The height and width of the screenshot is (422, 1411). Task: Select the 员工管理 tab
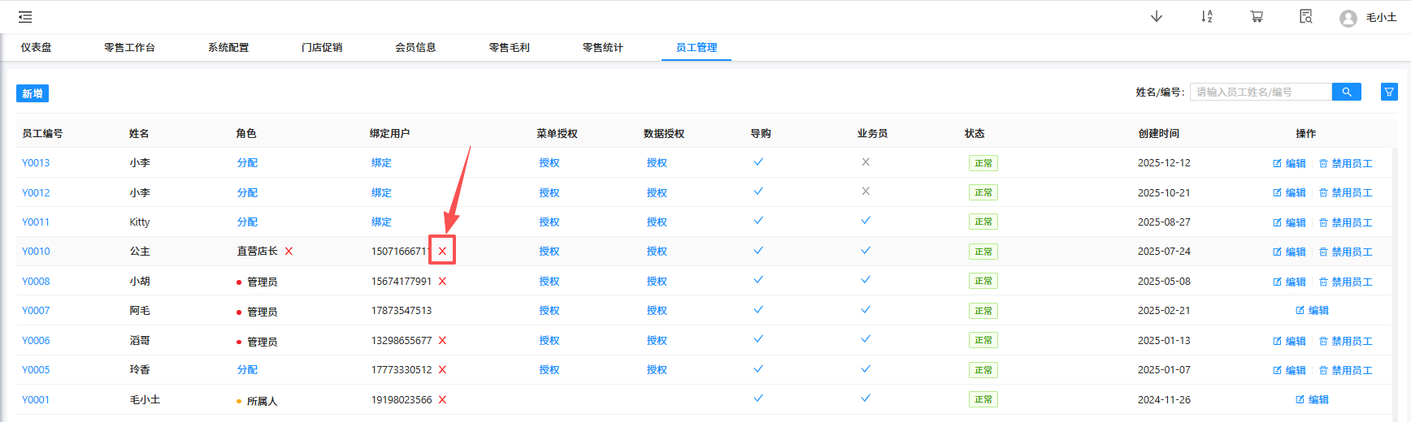(x=697, y=47)
